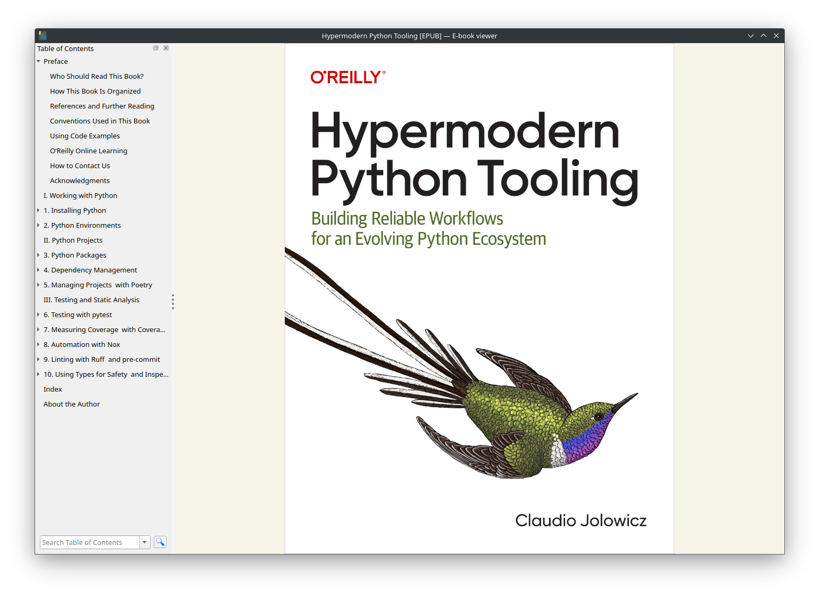The image size is (820, 596).
Task: Open About the Author
Action: coord(72,404)
